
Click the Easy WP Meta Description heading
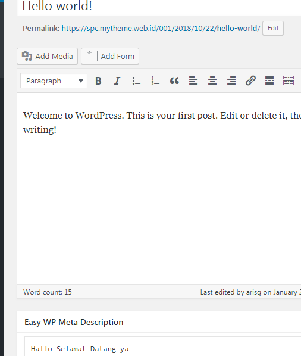(74, 322)
